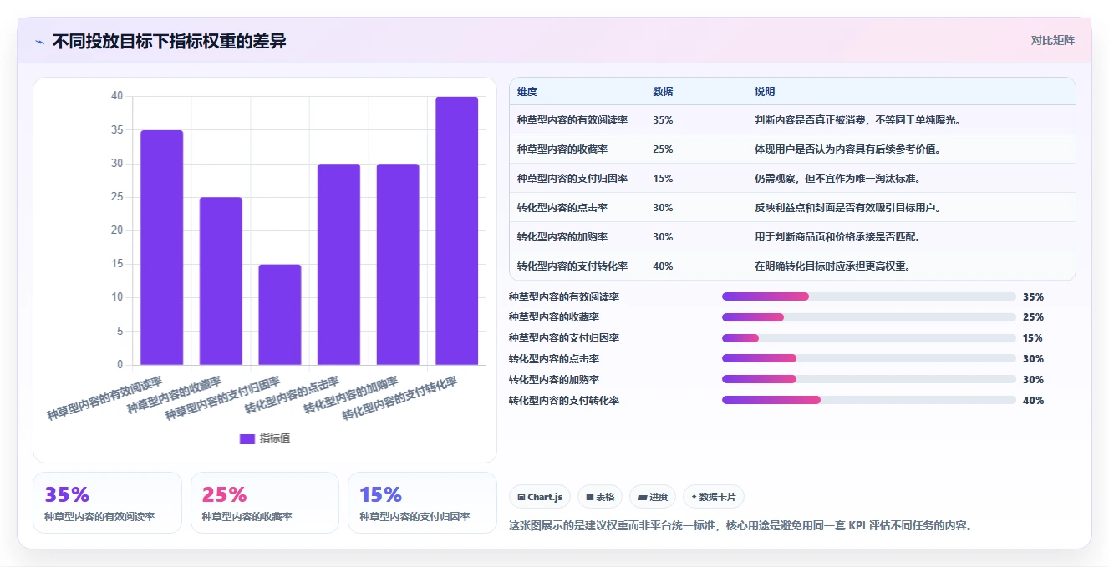Click the note 判断内容是否真正被消费
Image resolution: width=1109 pixels, height=567 pixels.
coord(858,120)
